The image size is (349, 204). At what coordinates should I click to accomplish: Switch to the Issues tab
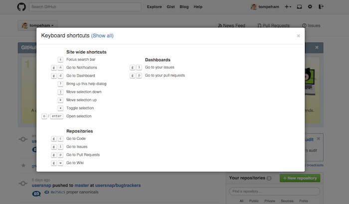tap(311, 25)
